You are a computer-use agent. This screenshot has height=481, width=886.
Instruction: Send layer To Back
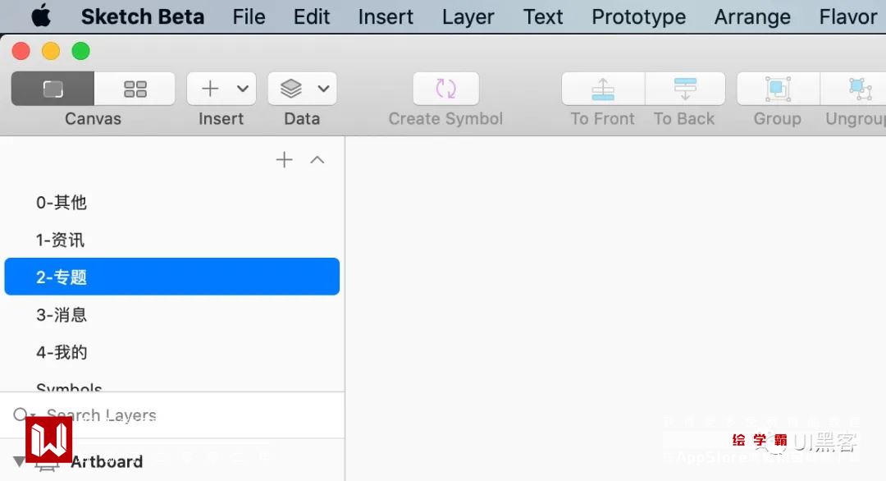pos(685,89)
